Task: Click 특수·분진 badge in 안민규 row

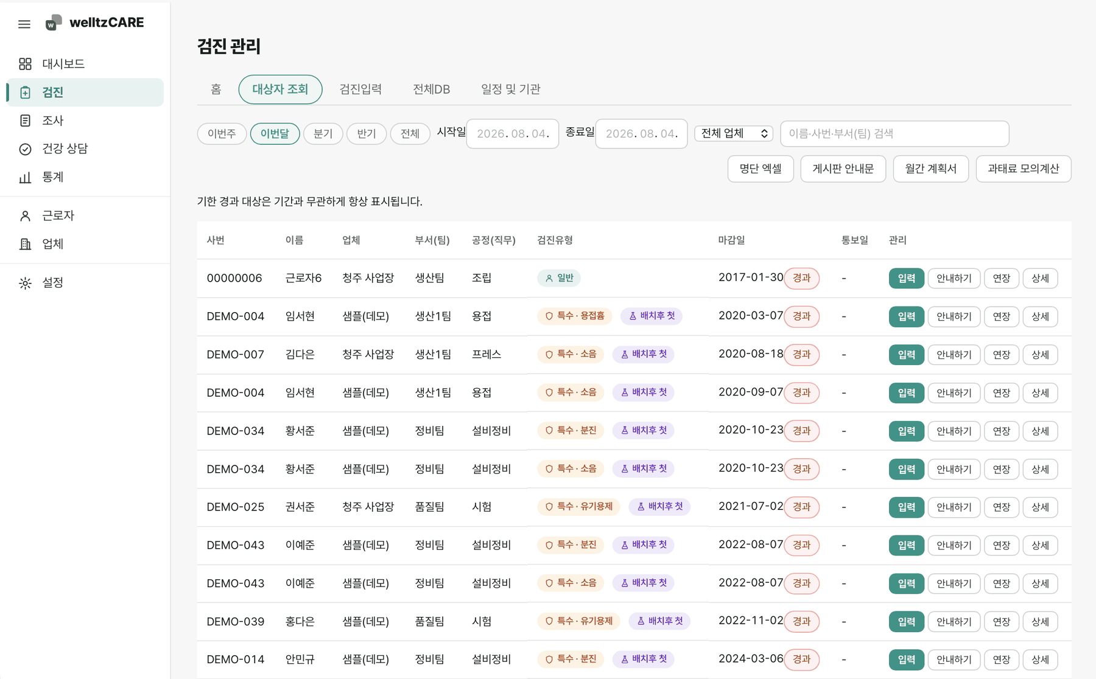Action: tap(571, 659)
